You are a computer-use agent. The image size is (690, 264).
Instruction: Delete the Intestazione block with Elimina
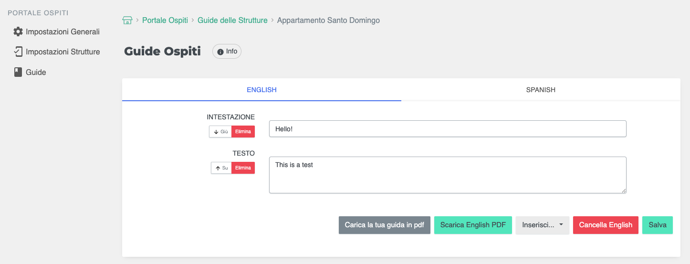pyautogui.click(x=243, y=132)
